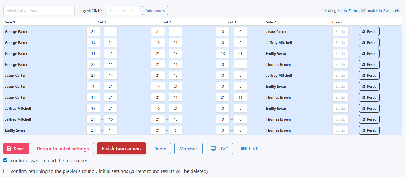Click the video camera icon on LIVE button
Image resolution: width=406 pixels, height=177 pixels.
244,149
